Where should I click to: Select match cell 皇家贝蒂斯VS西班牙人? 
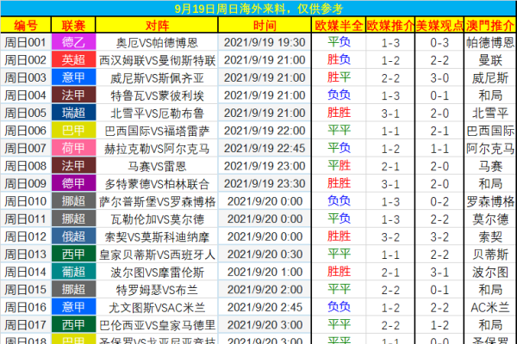pyautogui.click(x=157, y=255)
